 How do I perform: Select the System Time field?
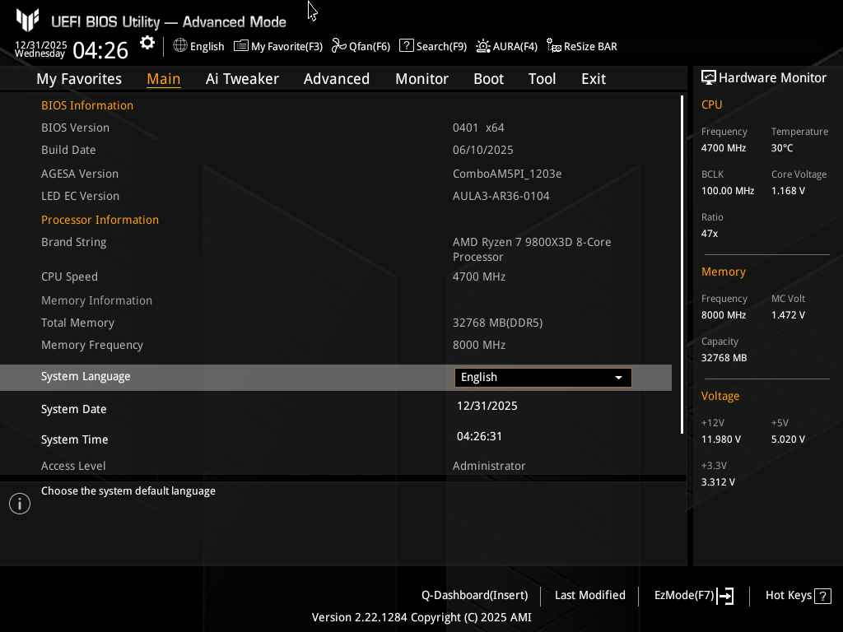tap(480, 437)
